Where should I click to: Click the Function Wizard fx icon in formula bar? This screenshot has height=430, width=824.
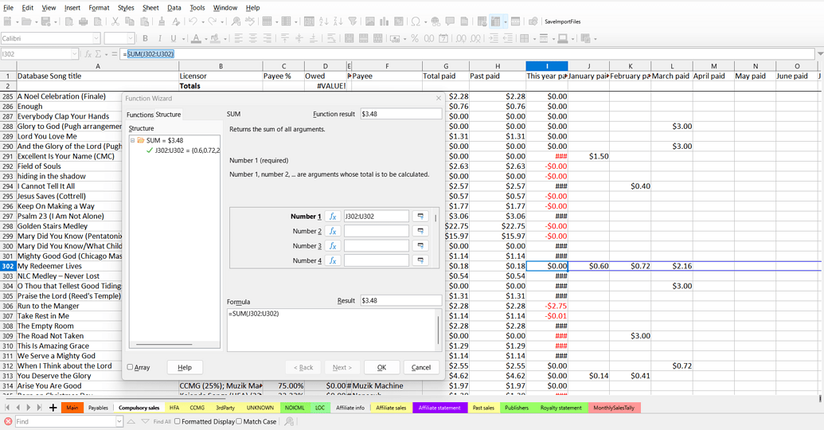click(x=88, y=54)
